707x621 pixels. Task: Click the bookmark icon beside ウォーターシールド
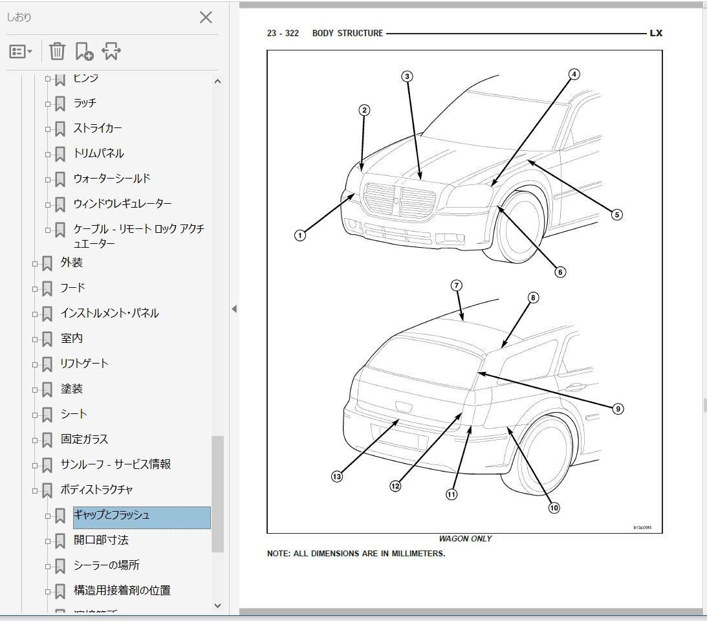click(x=60, y=180)
